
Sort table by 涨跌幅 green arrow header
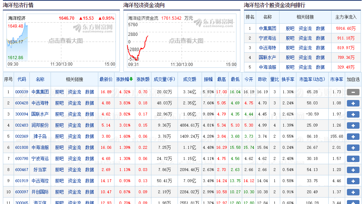tap(124, 79)
